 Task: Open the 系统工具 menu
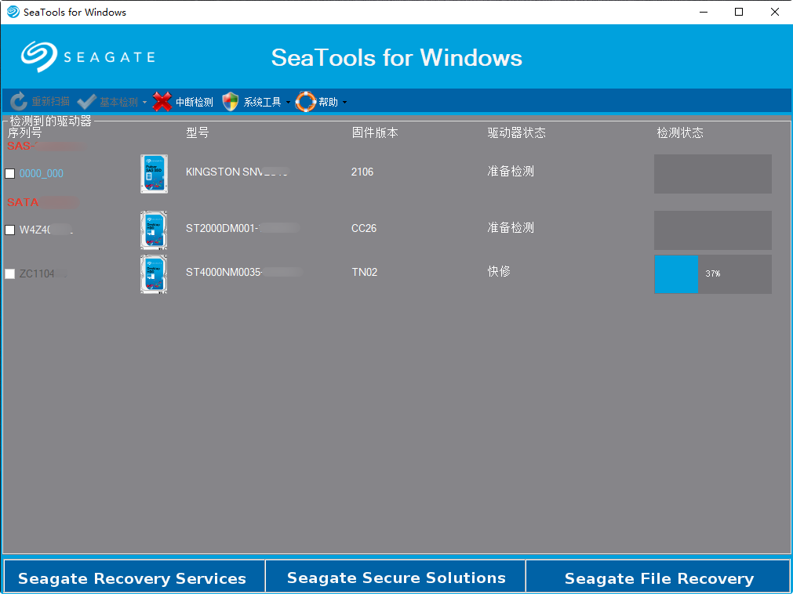click(263, 102)
